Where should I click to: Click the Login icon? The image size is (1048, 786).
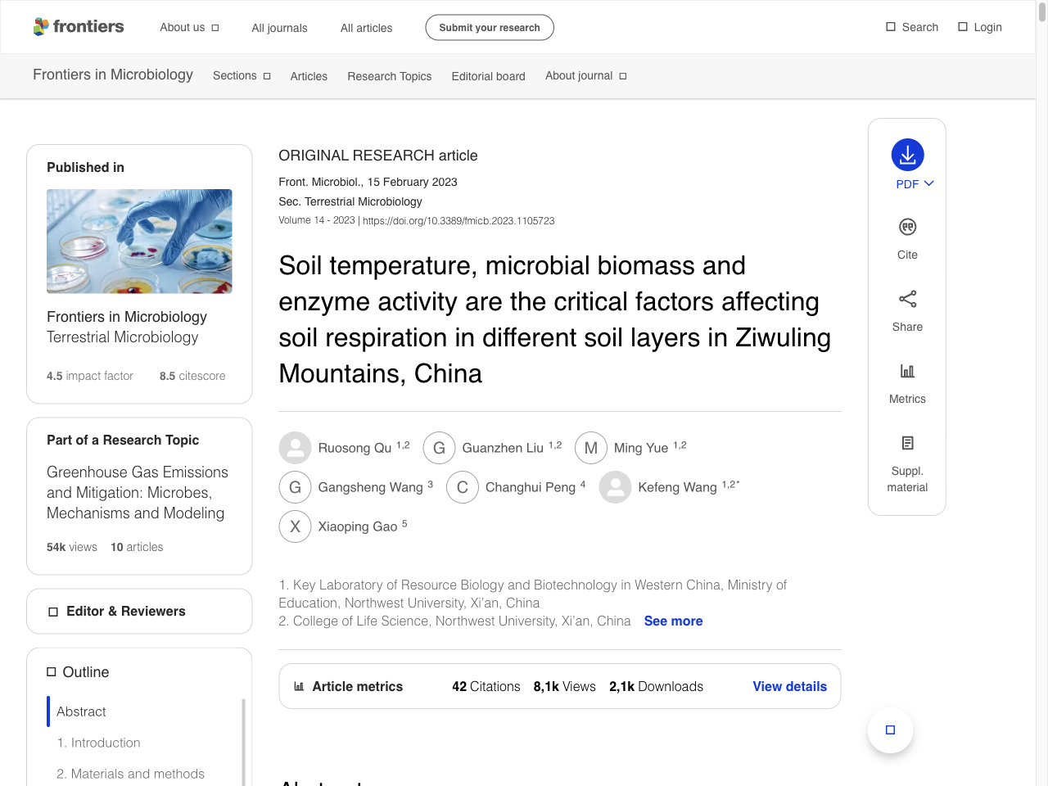click(963, 26)
